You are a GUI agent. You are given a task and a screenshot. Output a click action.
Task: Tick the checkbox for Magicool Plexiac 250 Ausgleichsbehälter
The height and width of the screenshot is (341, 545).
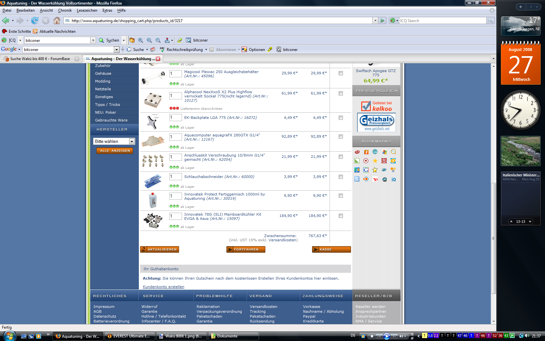point(341,73)
